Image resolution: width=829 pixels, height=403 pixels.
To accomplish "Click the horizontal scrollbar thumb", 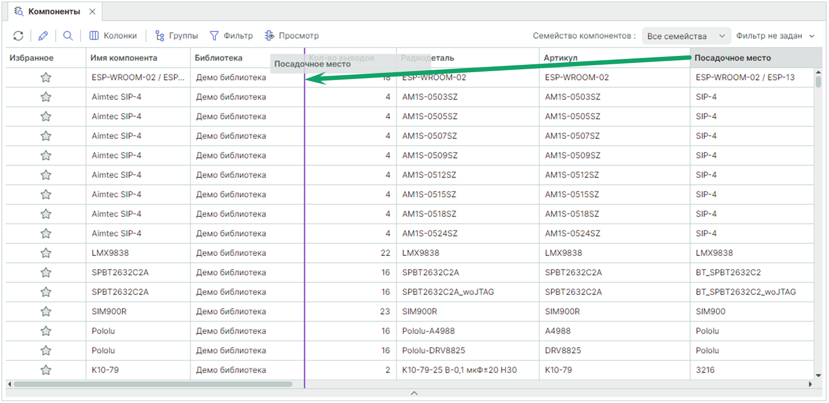I will coord(152,384).
